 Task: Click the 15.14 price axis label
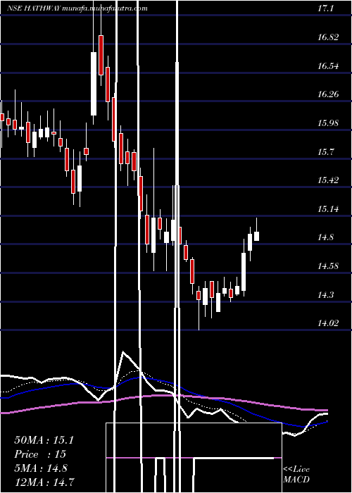328,209
